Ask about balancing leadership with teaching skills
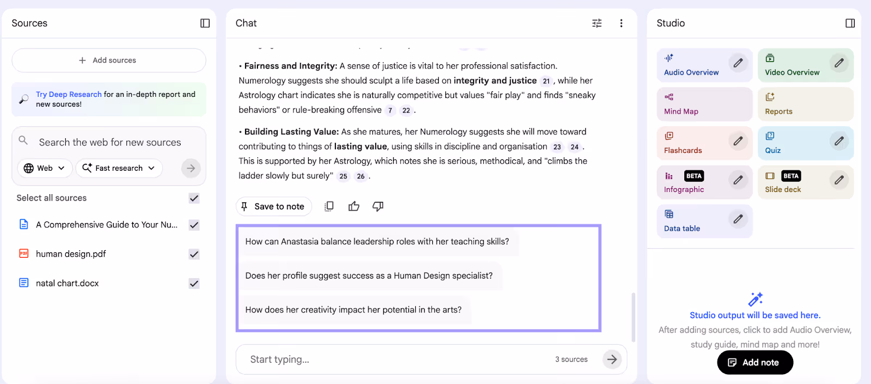The image size is (871, 384). point(377,241)
